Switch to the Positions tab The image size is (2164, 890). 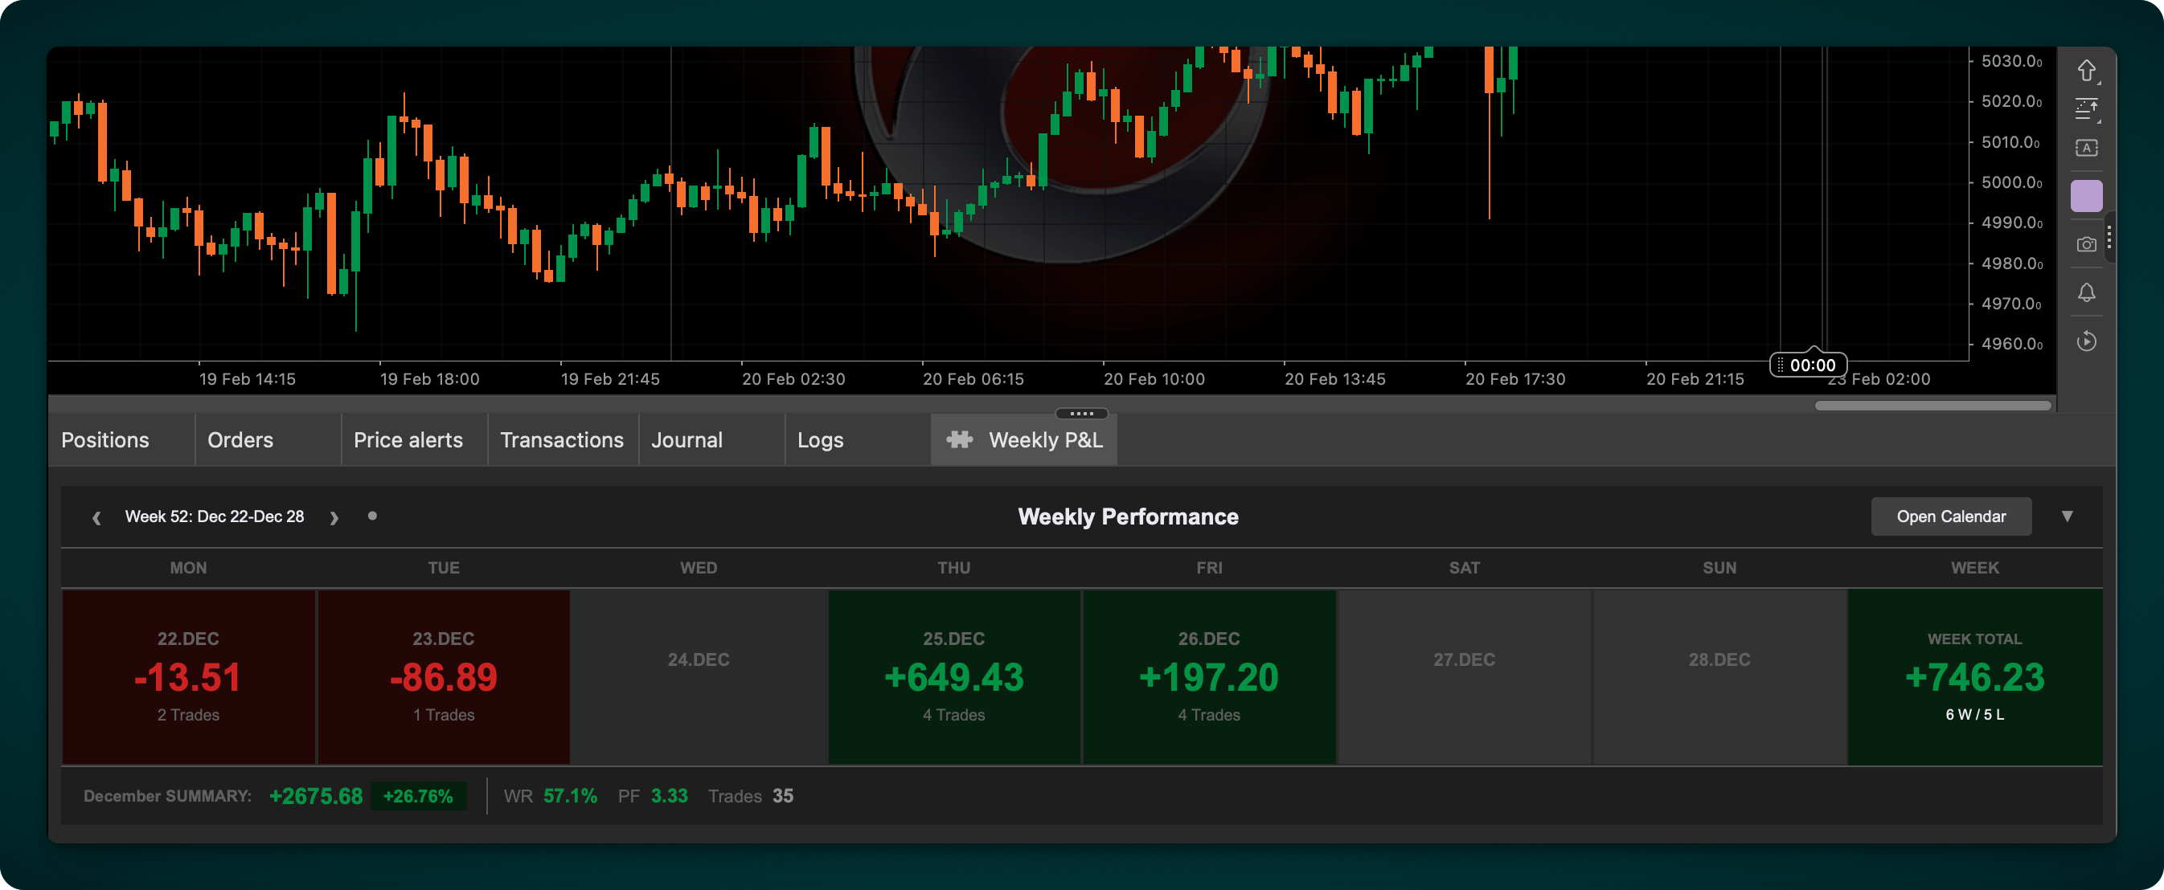tap(105, 439)
